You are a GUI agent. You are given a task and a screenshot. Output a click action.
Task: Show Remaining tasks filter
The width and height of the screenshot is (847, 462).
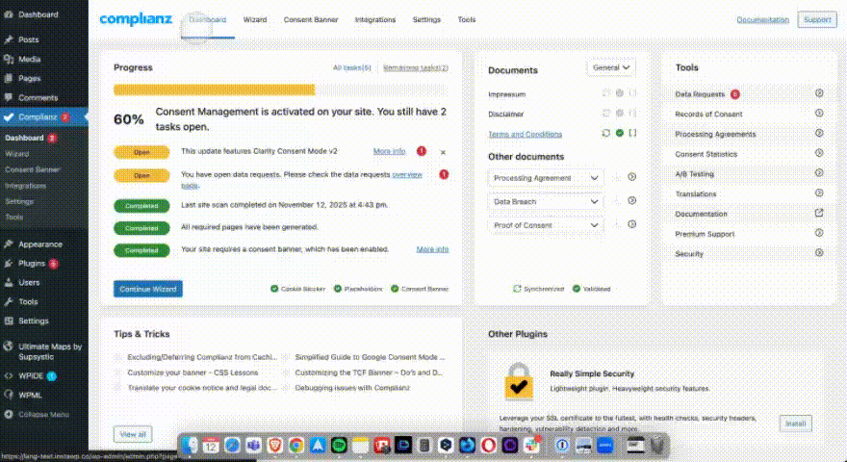pyautogui.click(x=416, y=68)
